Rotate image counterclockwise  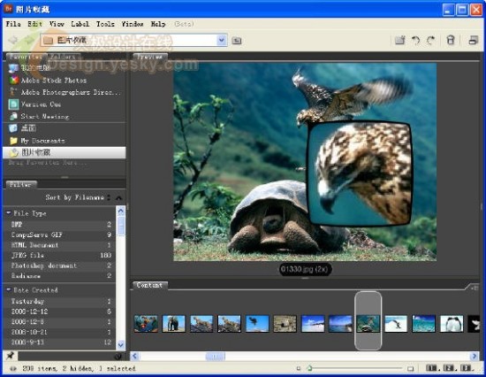[x=415, y=40]
